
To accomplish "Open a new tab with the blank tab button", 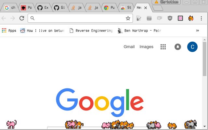I will click(157, 8).
